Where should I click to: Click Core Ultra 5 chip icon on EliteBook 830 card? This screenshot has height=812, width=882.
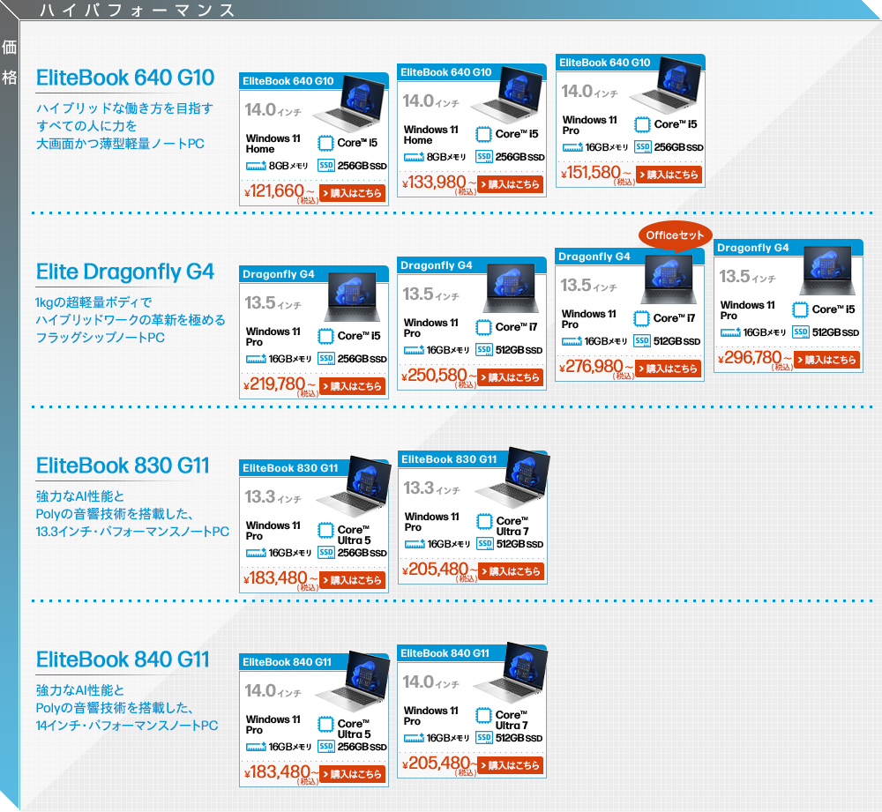coord(325,530)
